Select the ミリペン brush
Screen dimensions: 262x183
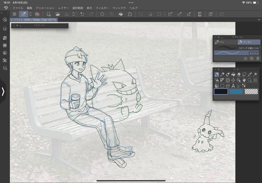[x=237, y=53]
